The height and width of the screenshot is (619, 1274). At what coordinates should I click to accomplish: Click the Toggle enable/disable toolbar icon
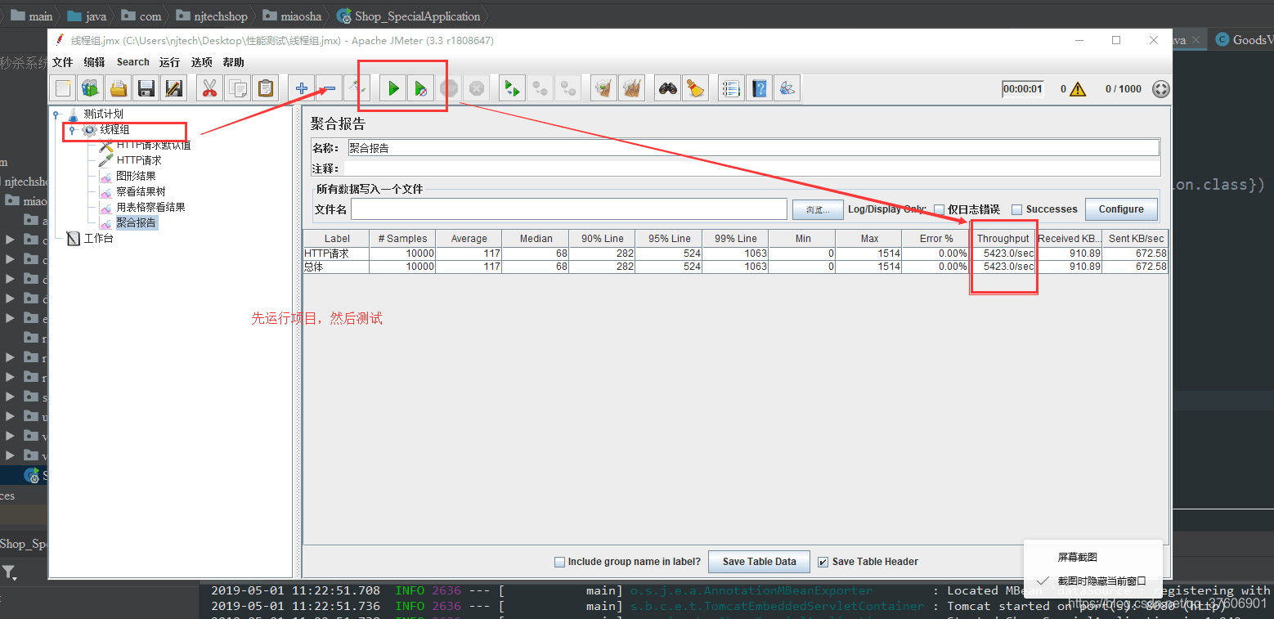click(x=357, y=88)
